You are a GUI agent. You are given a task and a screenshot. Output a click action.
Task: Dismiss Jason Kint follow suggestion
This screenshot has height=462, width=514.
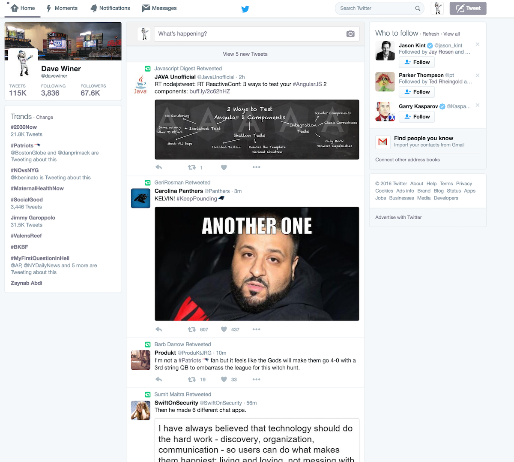(478, 45)
